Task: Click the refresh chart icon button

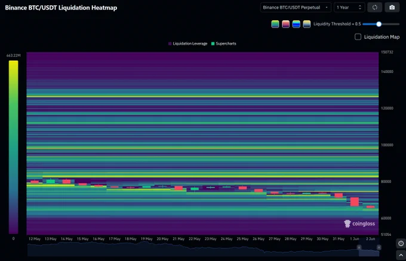Action: (x=375, y=7)
